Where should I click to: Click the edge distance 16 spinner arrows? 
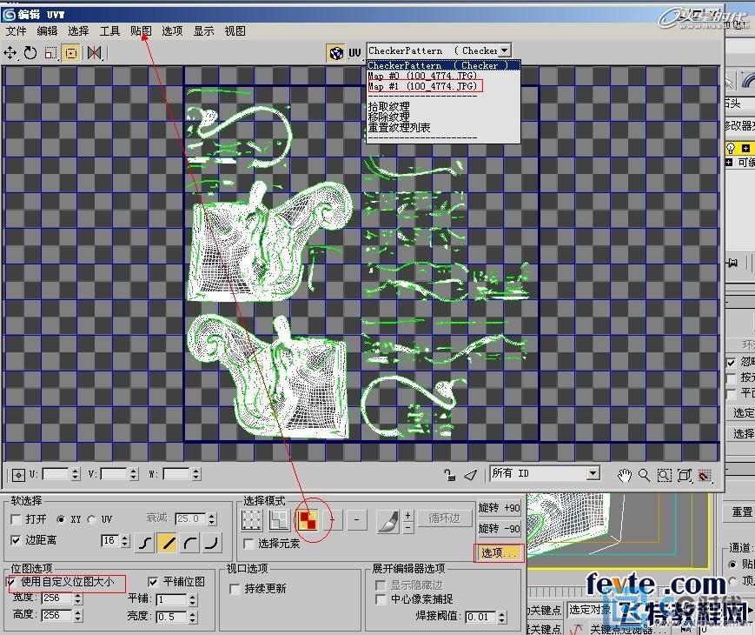tap(125, 541)
